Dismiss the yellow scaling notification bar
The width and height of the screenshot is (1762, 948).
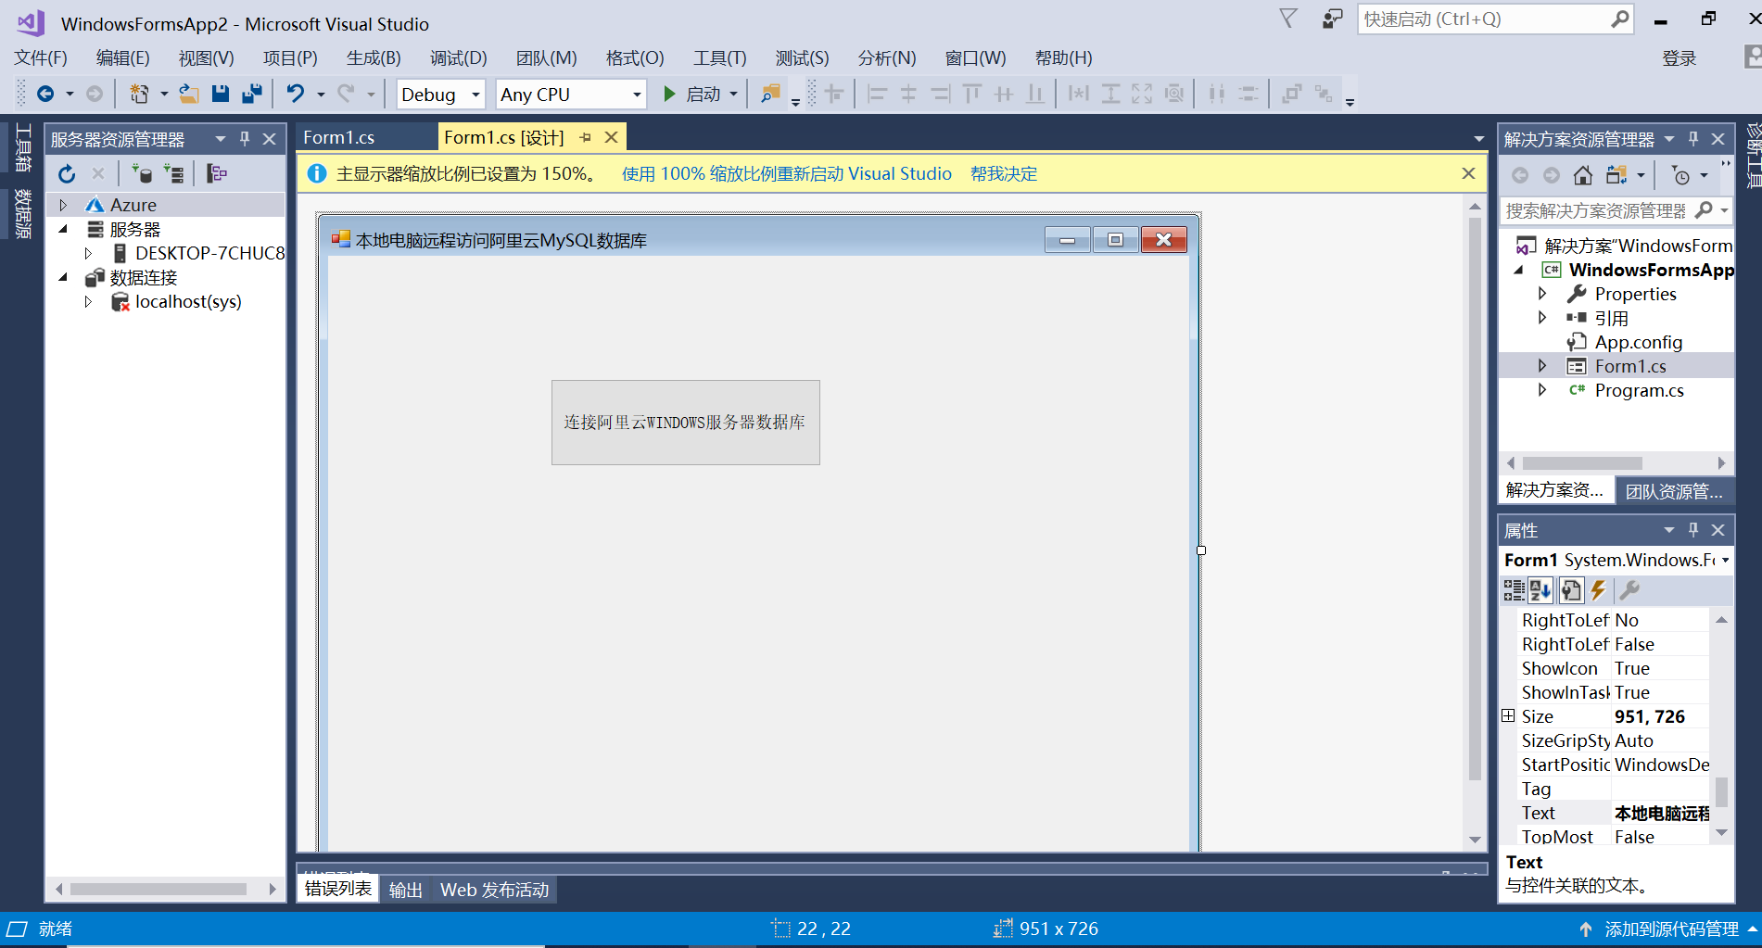click(x=1468, y=173)
